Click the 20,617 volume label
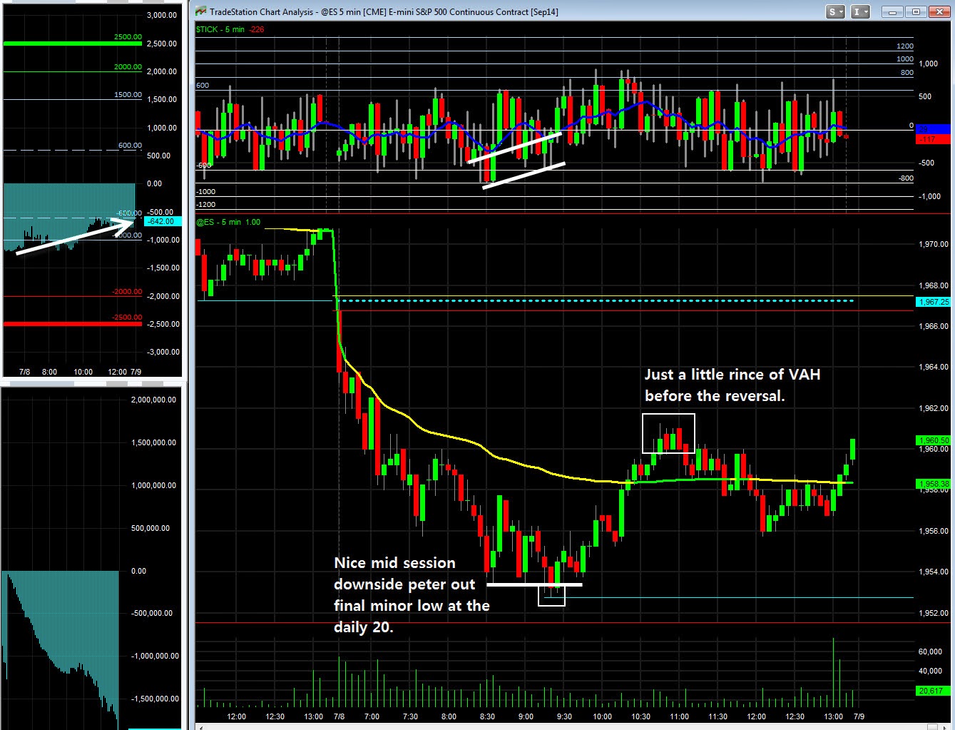 pyautogui.click(x=931, y=690)
